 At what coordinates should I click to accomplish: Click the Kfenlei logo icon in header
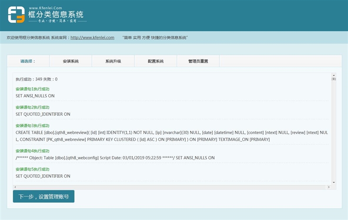(16, 14)
